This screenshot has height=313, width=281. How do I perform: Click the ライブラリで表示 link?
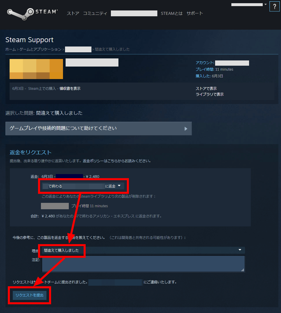pyautogui.click(x=210, y=94)
